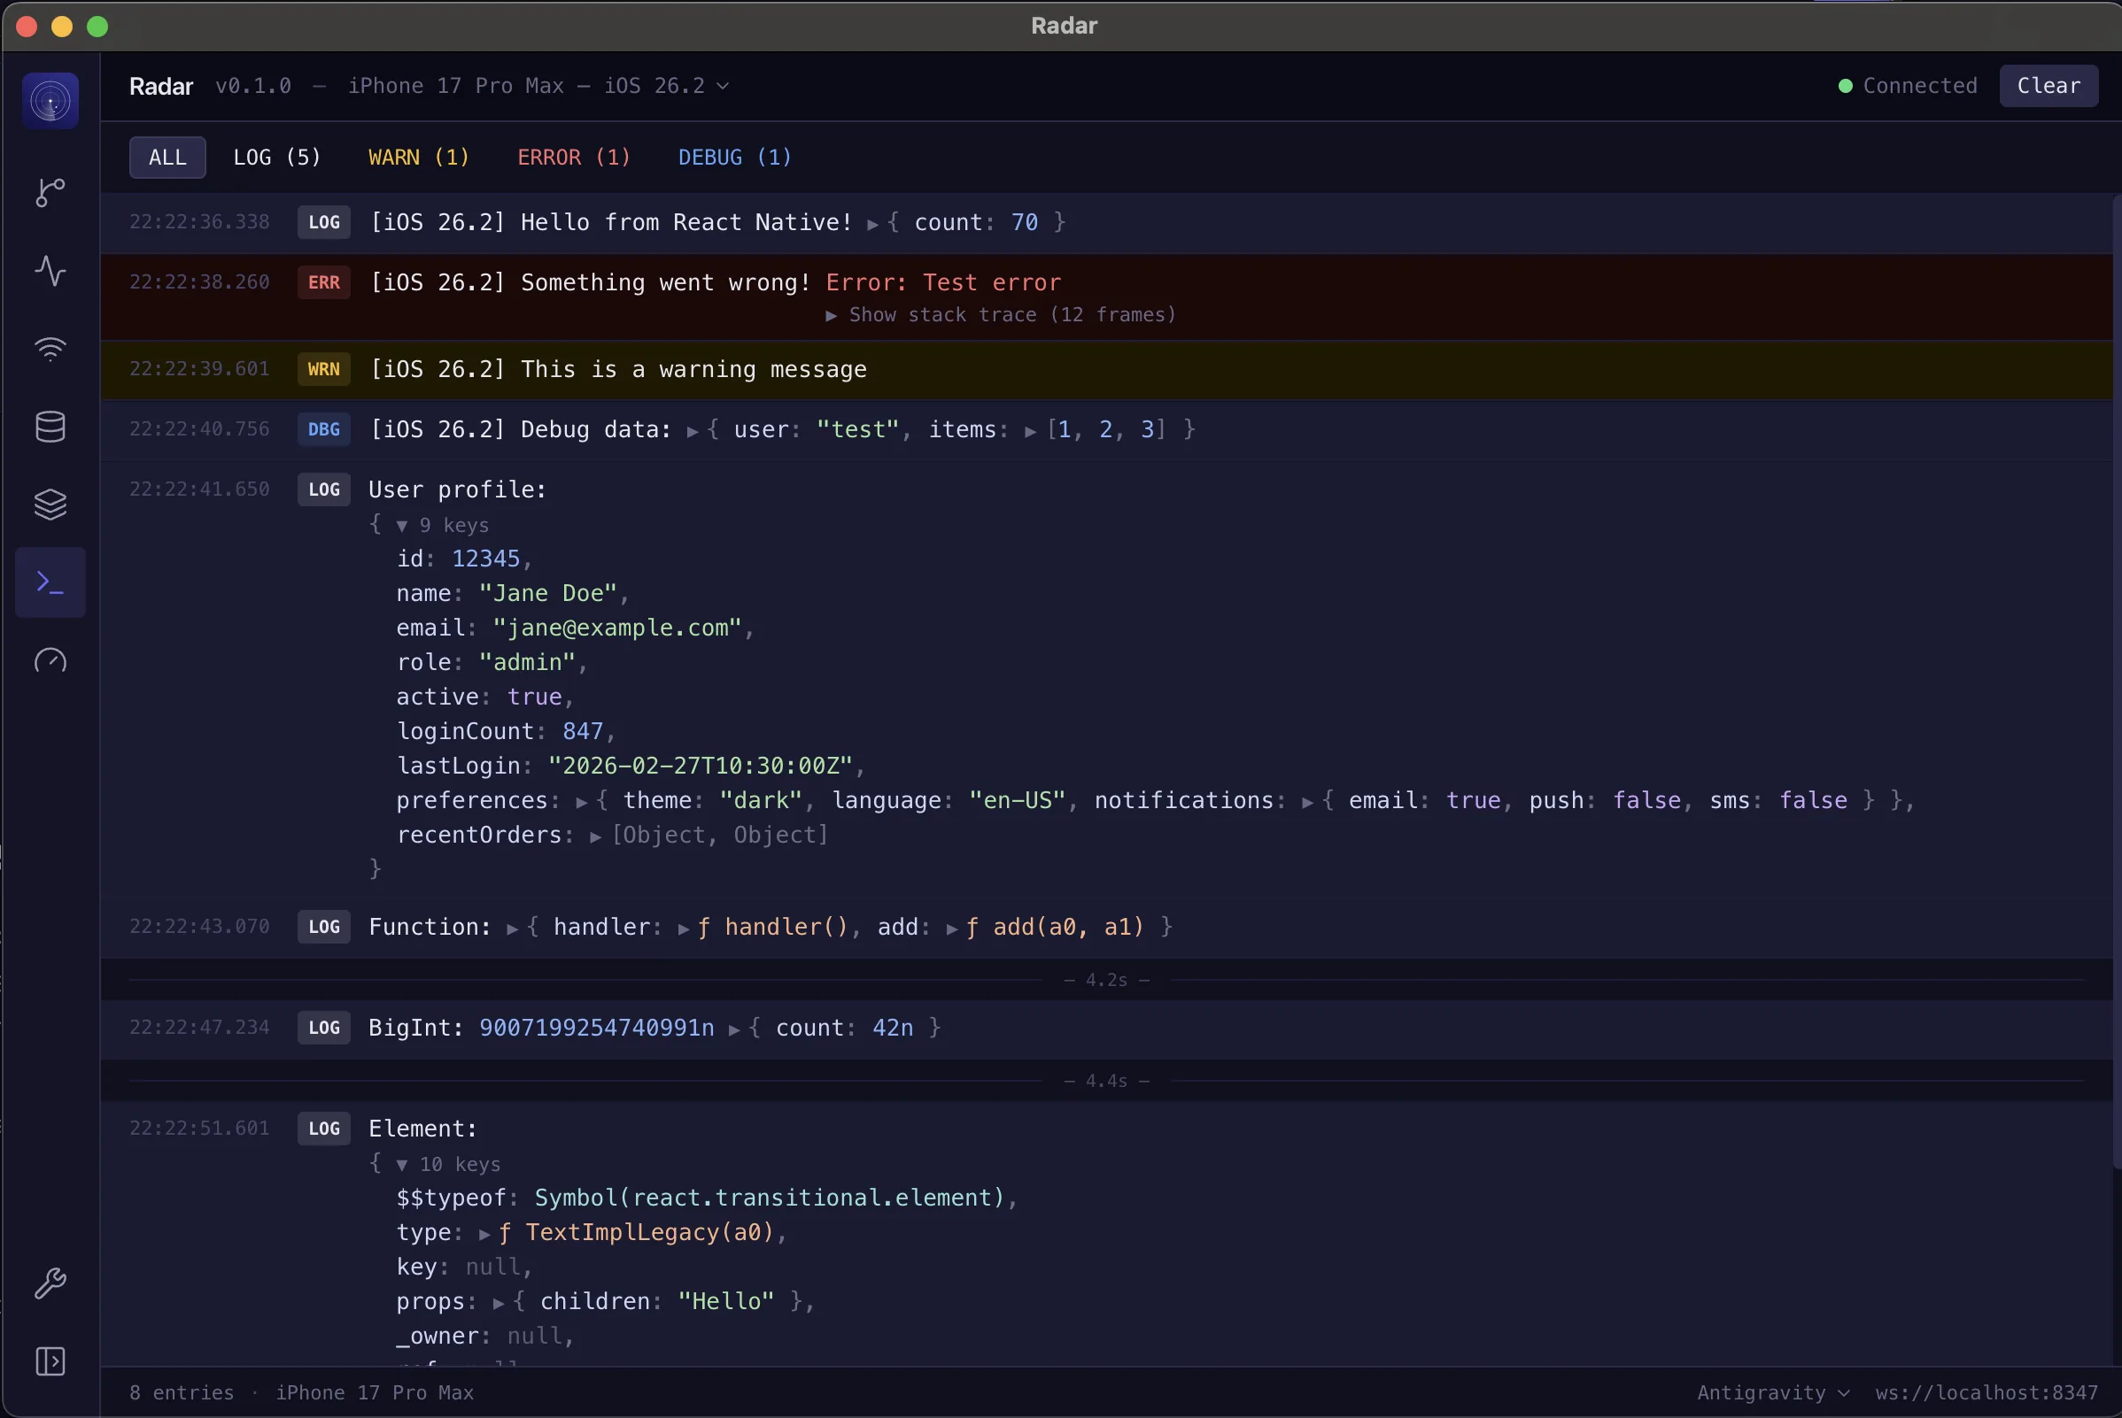Expand props { children: "Hello" }
2122x1418 pixels.
pos(499,1303)
